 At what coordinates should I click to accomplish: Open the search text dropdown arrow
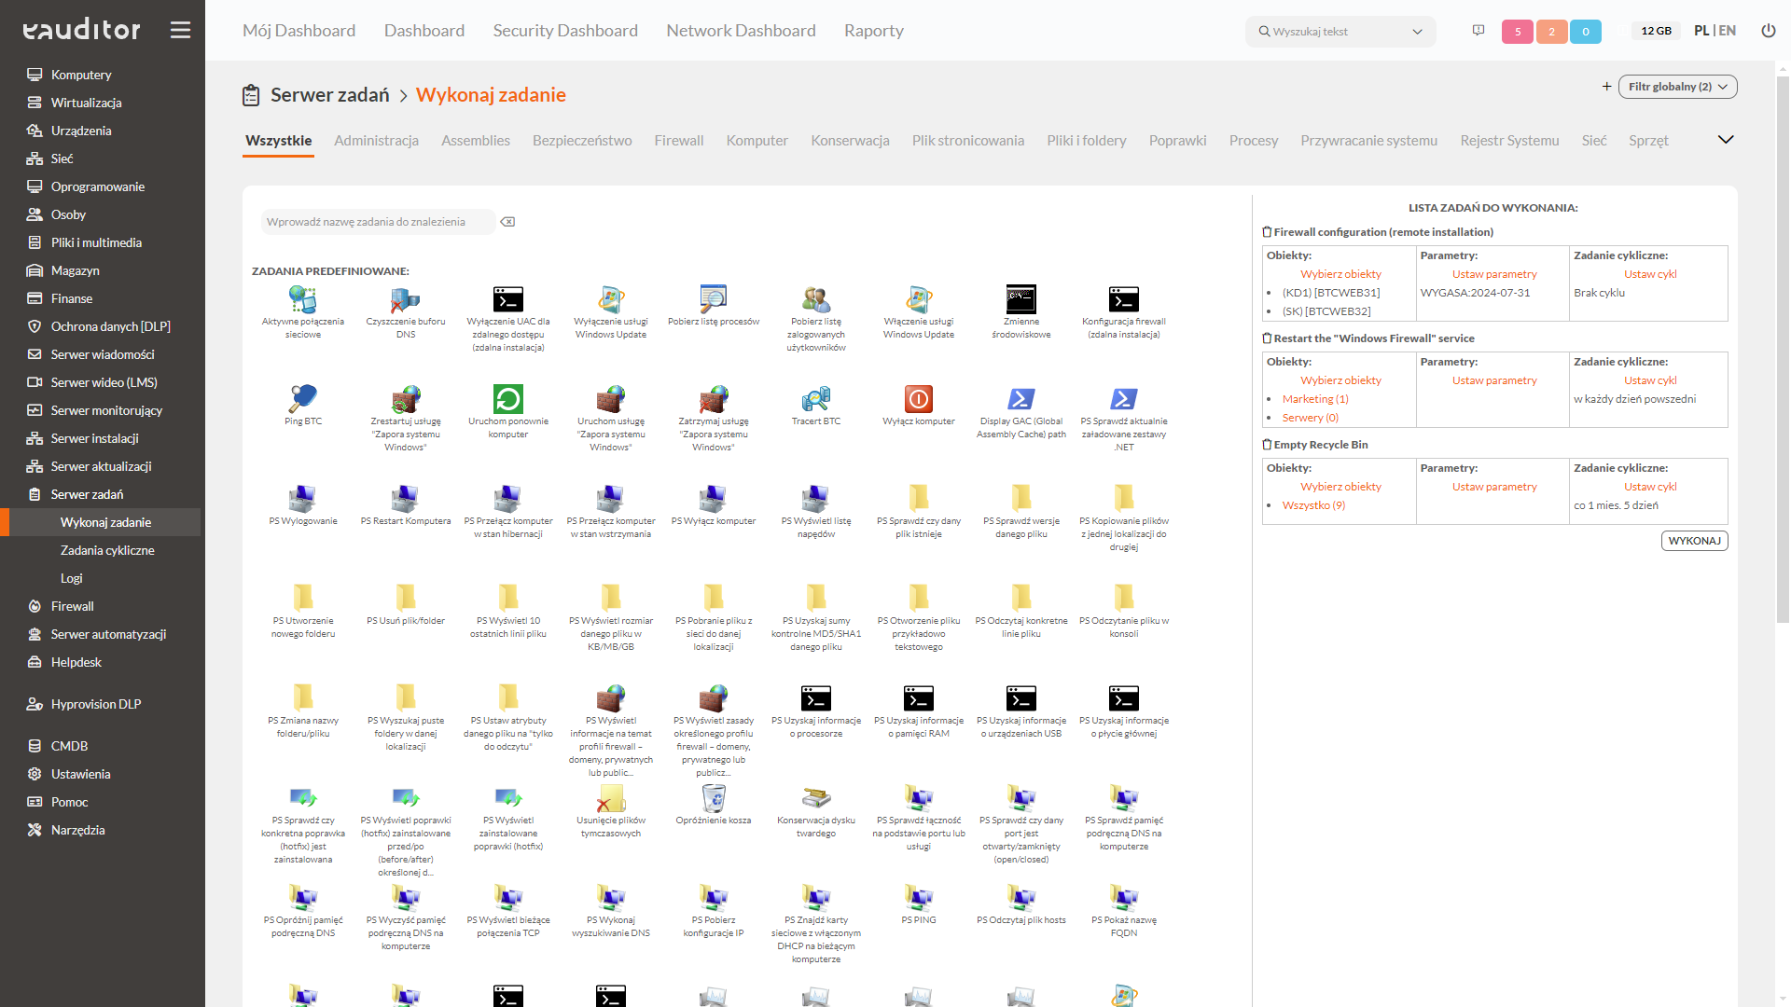1417,32
